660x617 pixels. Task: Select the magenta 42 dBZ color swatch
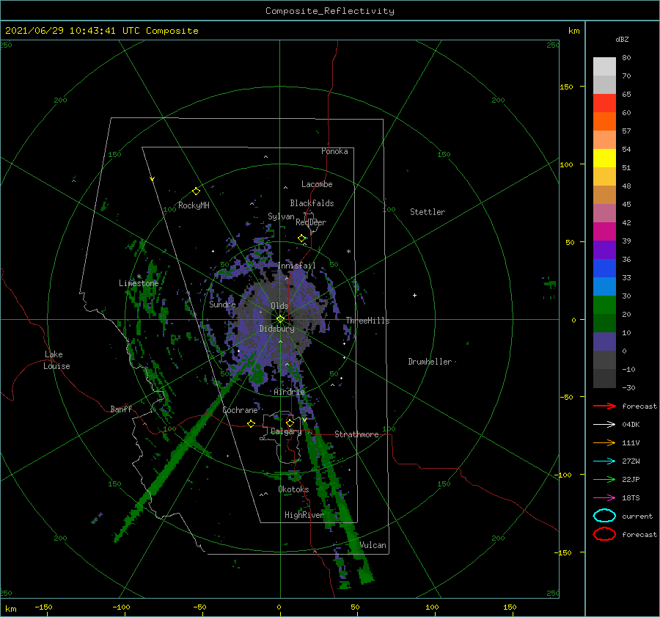(604, 231)
